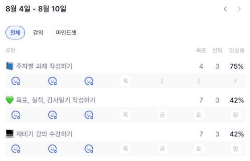Toggle 일 day in 재테기 강의 수강하기 row

[x=235, y=149]
